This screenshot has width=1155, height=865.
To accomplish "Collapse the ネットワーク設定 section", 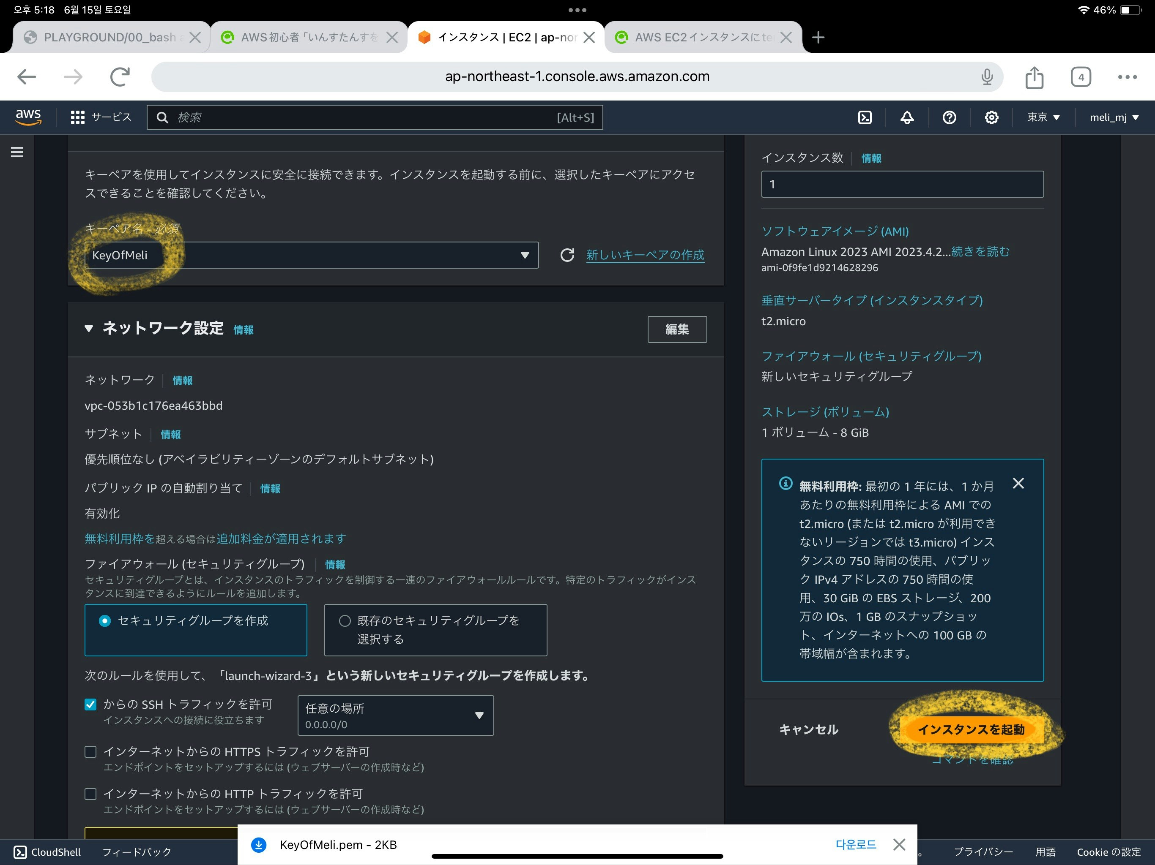I will point(89,329).
